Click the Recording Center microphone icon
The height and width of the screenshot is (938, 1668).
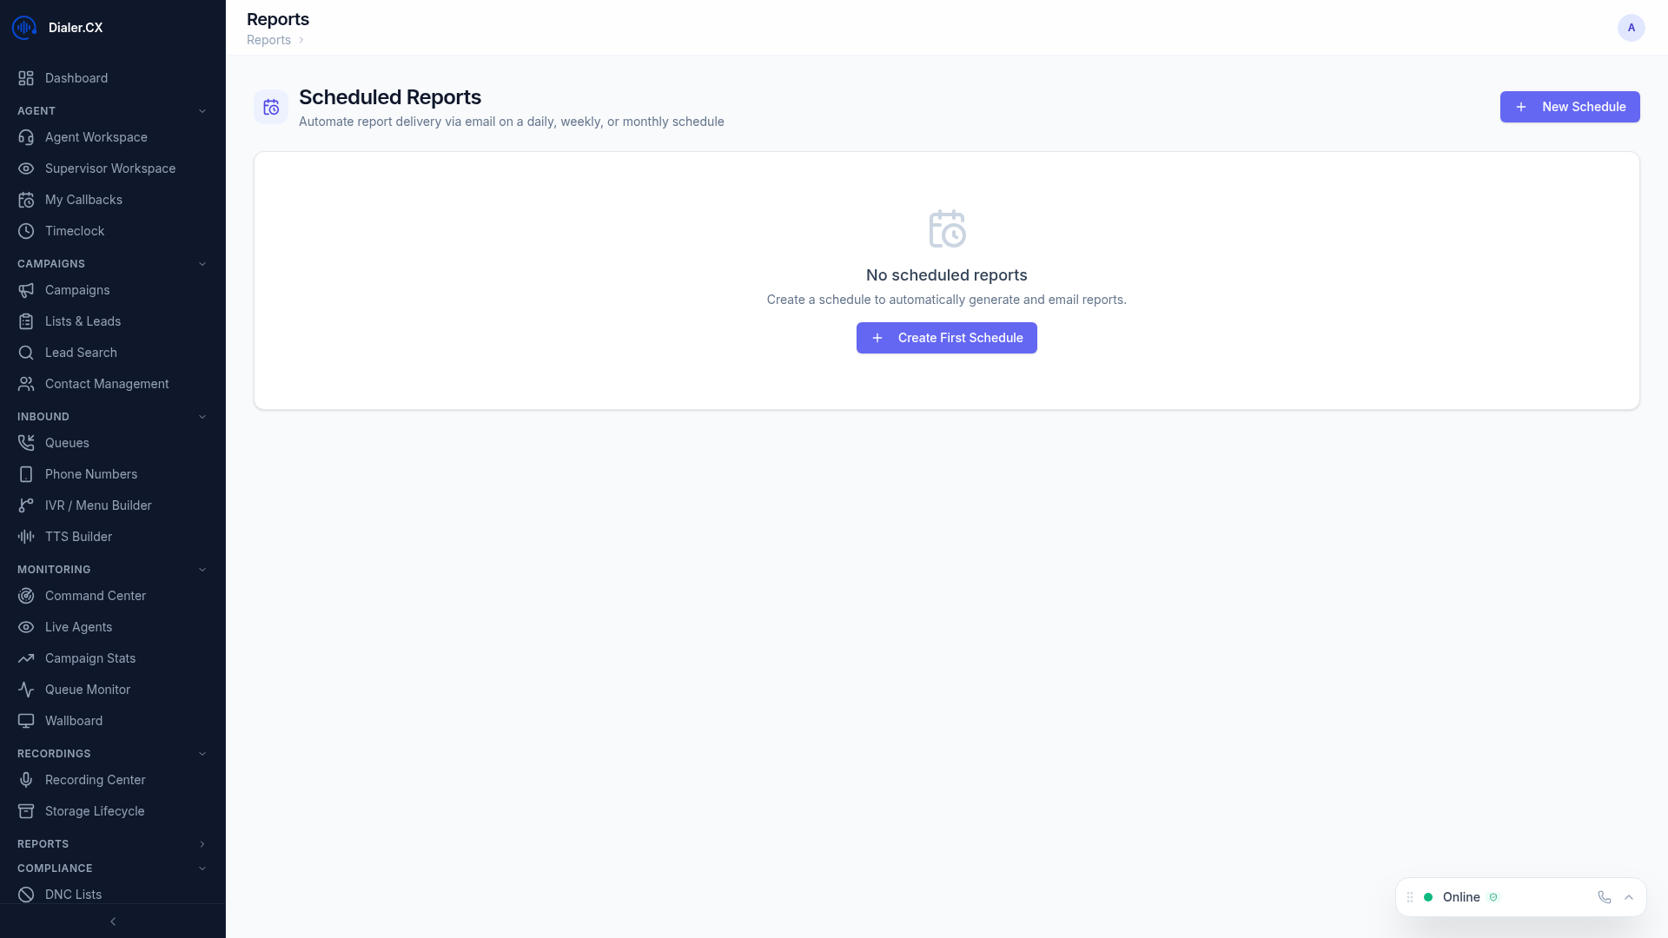coord(26,780)
